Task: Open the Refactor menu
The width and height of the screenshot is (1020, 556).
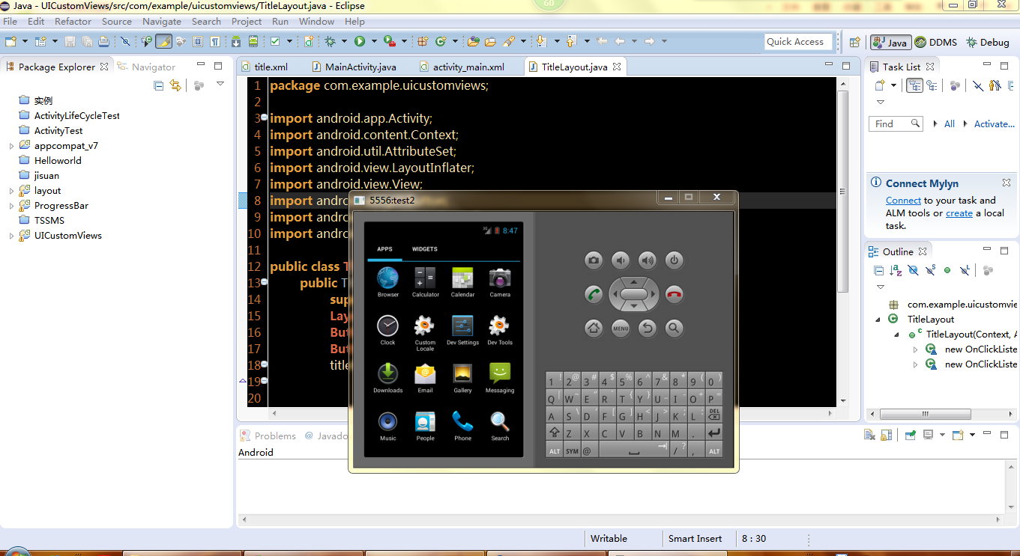Action: point(73,22)
